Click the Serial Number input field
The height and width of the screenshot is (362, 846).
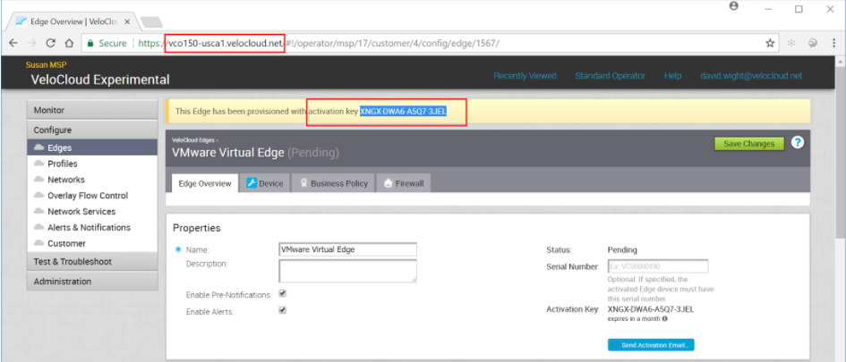pyautogui.click(x=657, y=266)
